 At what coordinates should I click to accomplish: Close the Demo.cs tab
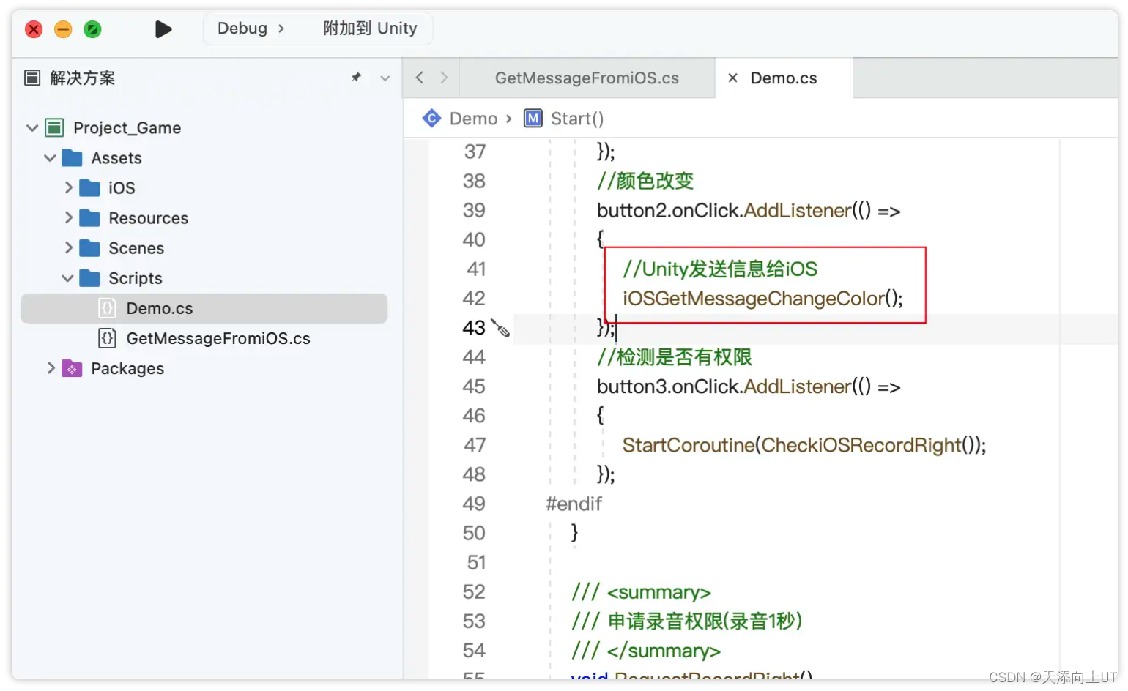click(x=732, y=78)
